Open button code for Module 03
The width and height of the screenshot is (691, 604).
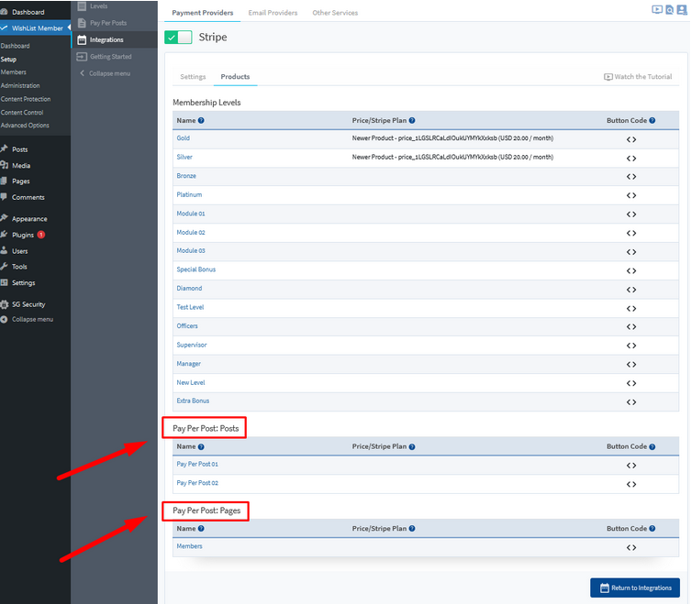(631, 252)
